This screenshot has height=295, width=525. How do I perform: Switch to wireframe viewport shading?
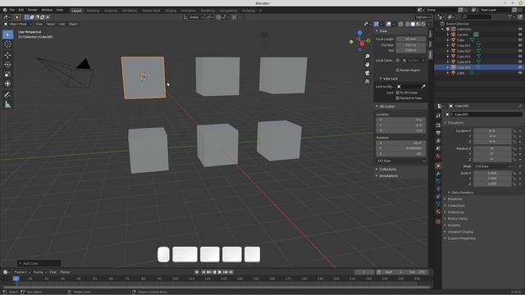408,24
